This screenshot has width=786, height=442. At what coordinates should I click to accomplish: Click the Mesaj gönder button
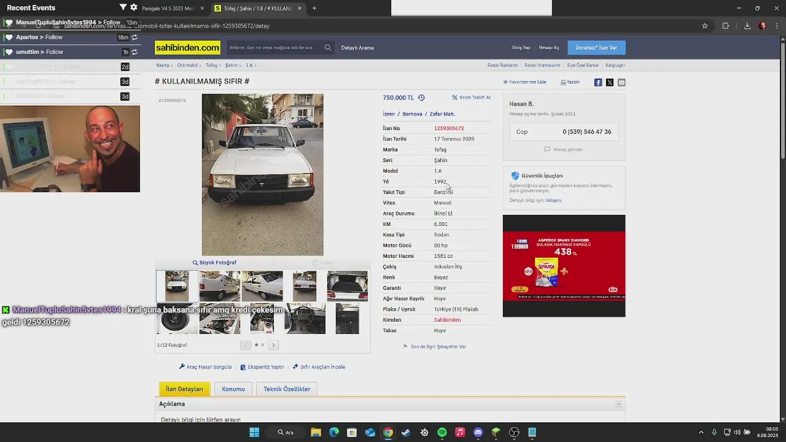pos(564,149)
